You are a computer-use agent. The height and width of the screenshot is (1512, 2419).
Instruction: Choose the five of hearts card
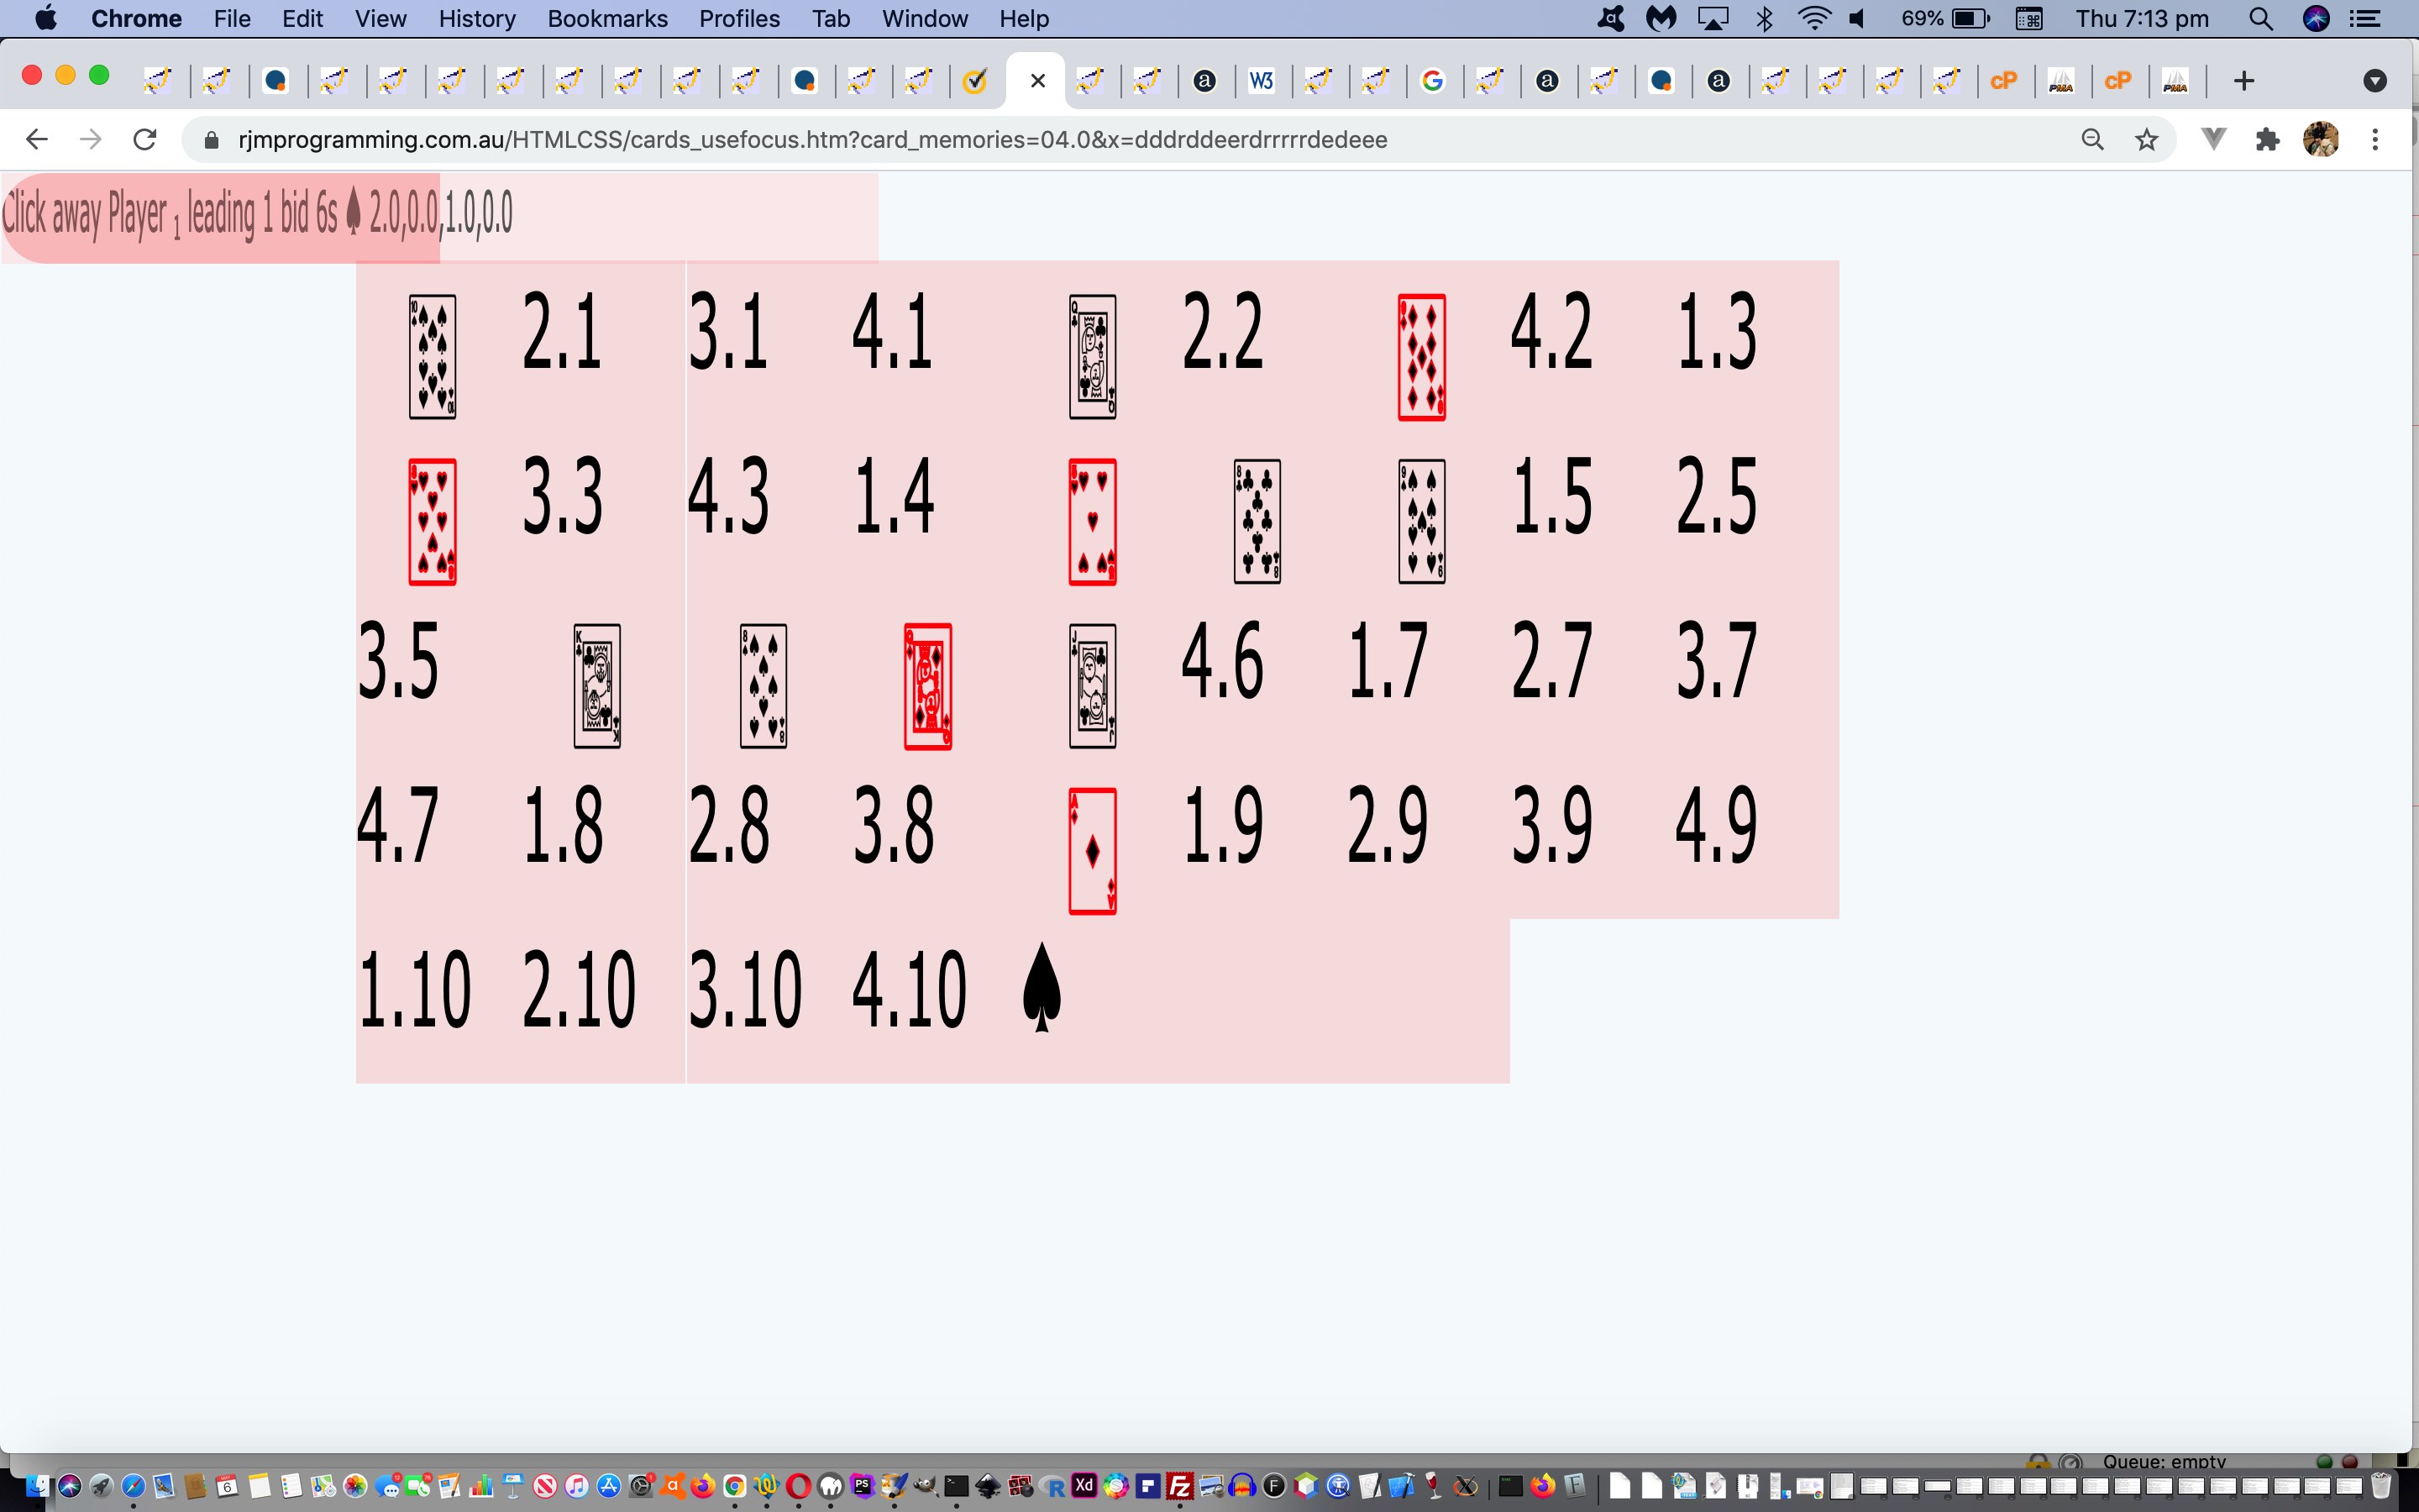1092,522
